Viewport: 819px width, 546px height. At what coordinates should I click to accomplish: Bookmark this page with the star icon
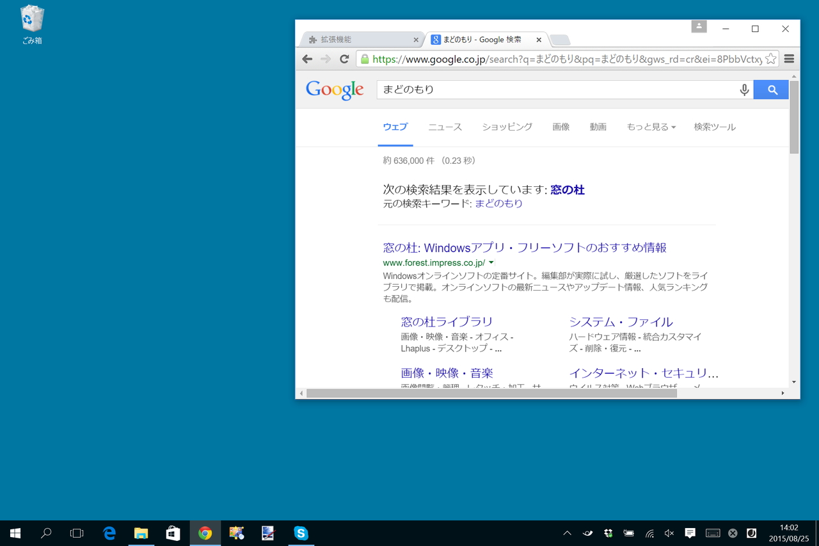coord(770,58)
